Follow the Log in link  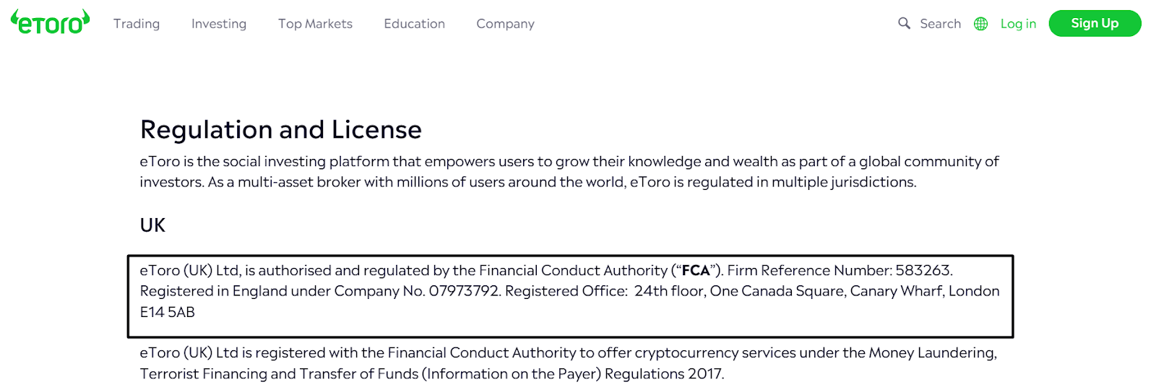(x=1018, y=24)
